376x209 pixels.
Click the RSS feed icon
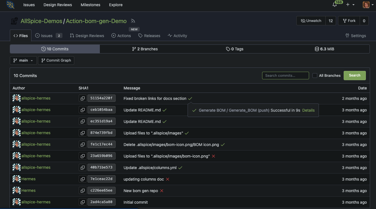[133, 21]
